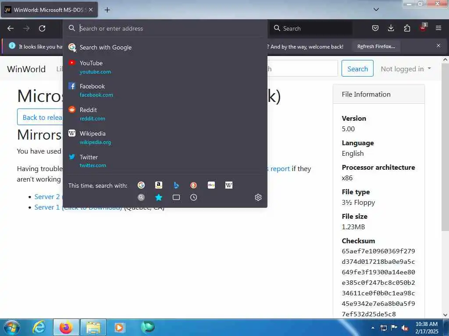The image size is (449, 336).
Task: Download from Server 1 link
Action: pyautogui.click(x=78, y=207)
